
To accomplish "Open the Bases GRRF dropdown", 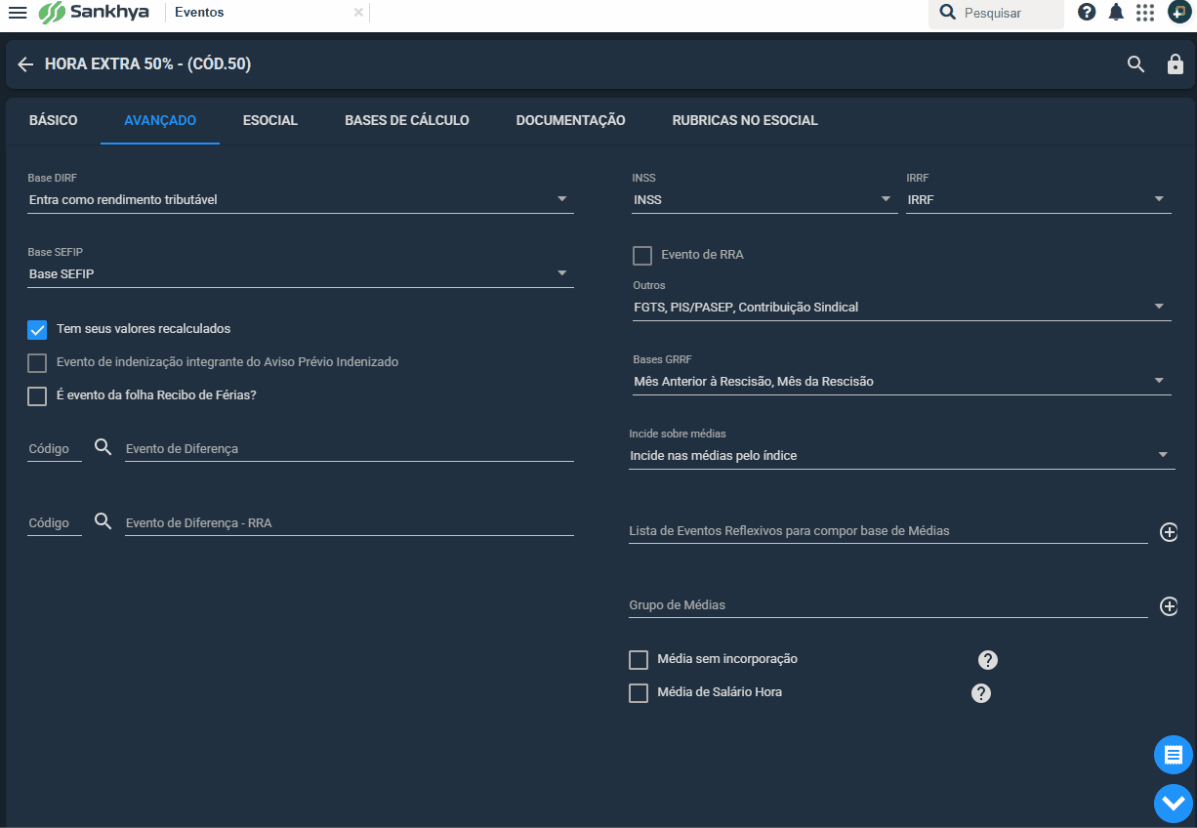I will coord(902,382).
